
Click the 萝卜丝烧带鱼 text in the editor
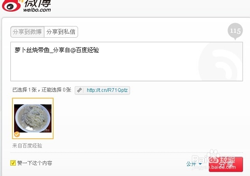32,50
